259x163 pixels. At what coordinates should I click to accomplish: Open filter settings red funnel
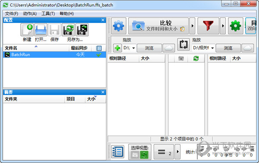[208, 26]
